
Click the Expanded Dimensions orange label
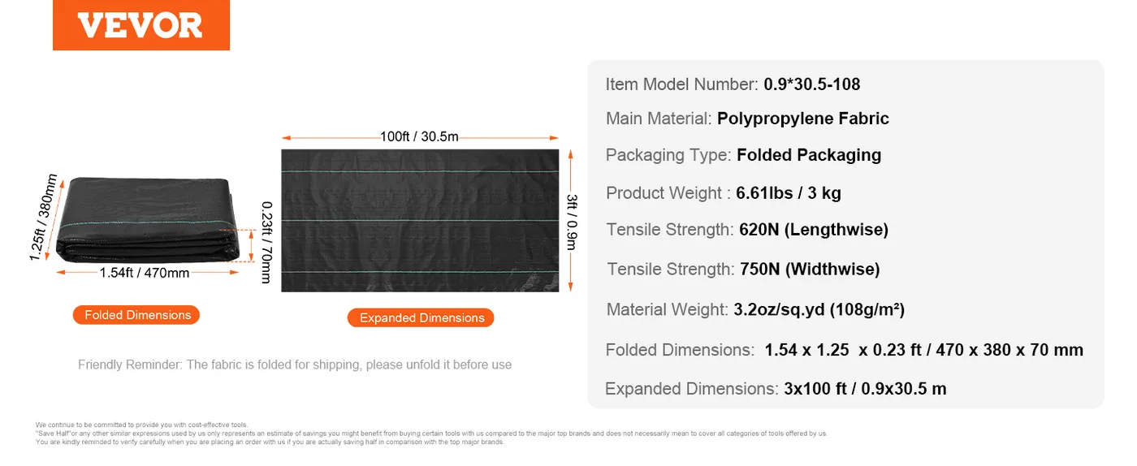[x=421, y=317]
